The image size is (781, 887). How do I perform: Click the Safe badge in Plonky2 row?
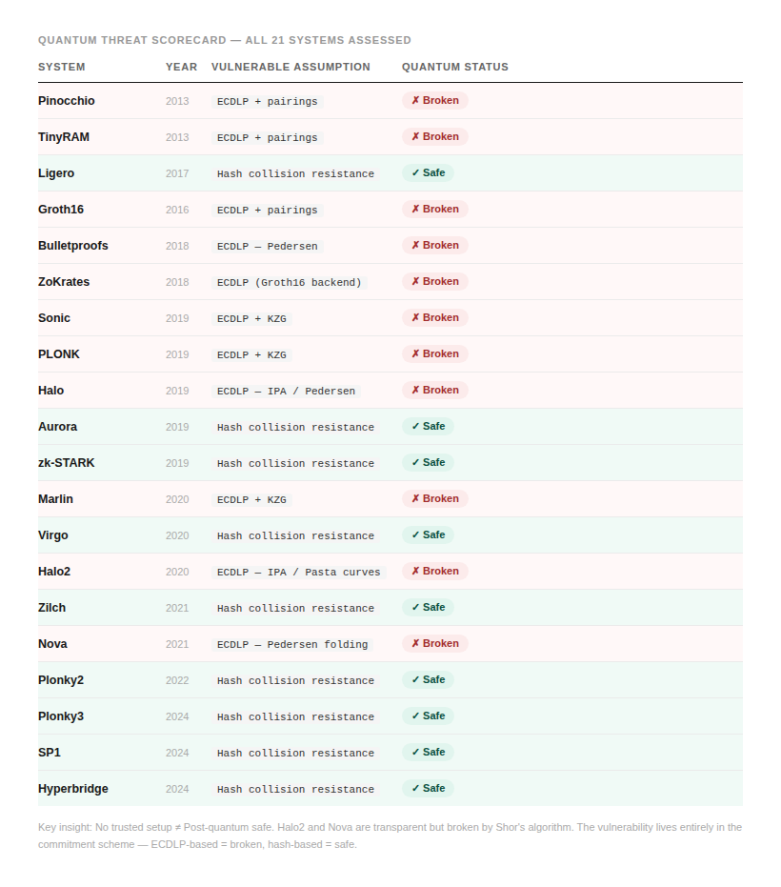(x=428, y=680)
